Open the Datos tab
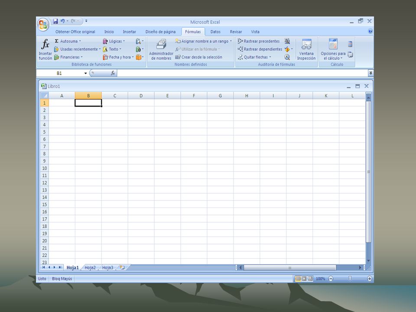This screenshot has height=312, width=416. (215, 32)
